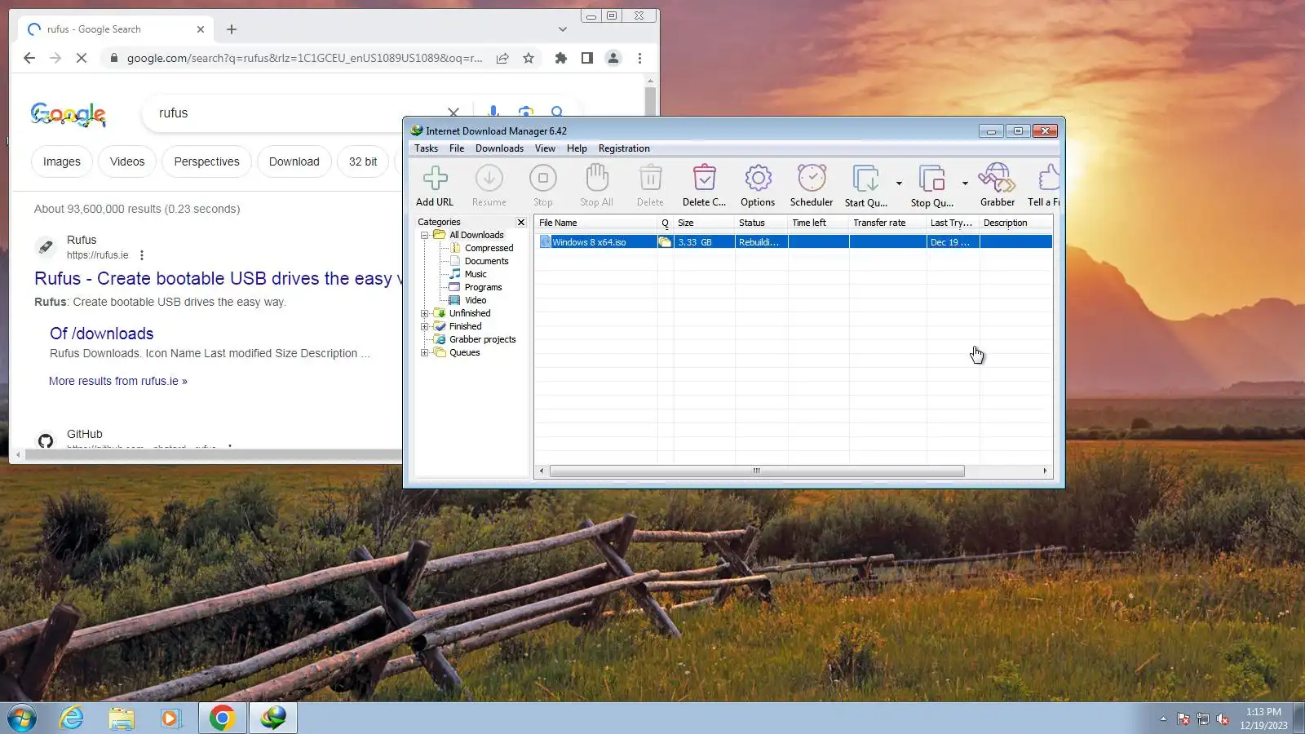This screenshot has height=734, width=1305.
Task: Select the Video category
Action: pyautogui.click(x=476, y=300)
